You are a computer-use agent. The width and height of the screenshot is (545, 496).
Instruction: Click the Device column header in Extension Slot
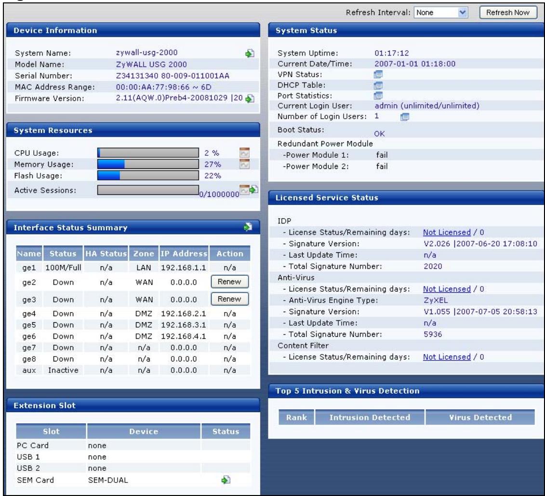coord(144,432)
